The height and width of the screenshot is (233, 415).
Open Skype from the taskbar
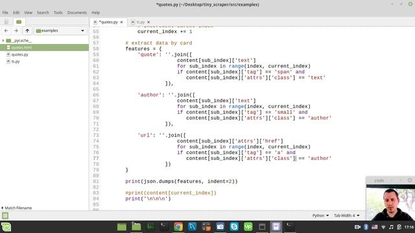(x=234, y=227)
